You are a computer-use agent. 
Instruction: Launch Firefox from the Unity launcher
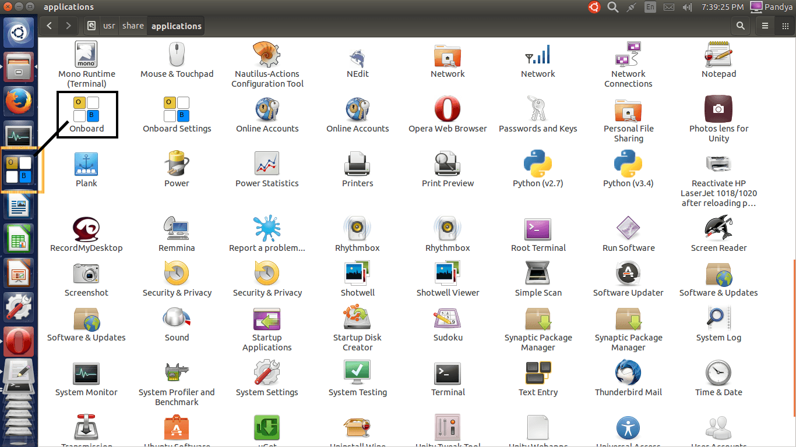click(19, 101)
